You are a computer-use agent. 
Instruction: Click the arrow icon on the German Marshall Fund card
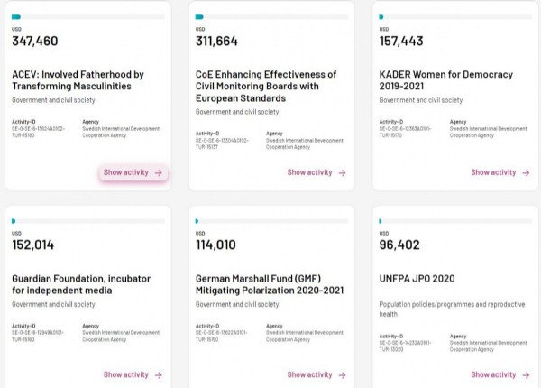coord(342,374)
